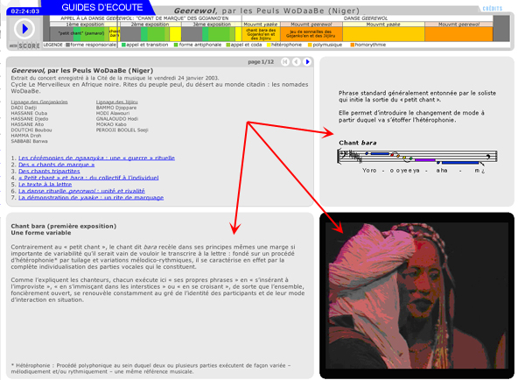
Task: Go to the first page of the guide
Action: 285,61
